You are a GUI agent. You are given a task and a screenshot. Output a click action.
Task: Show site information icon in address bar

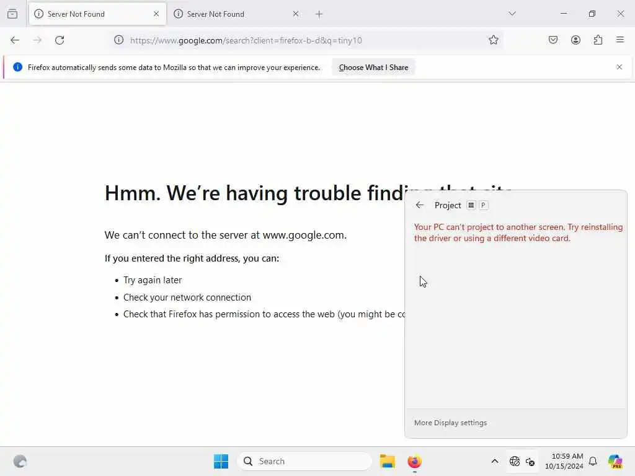click(118, 40)
